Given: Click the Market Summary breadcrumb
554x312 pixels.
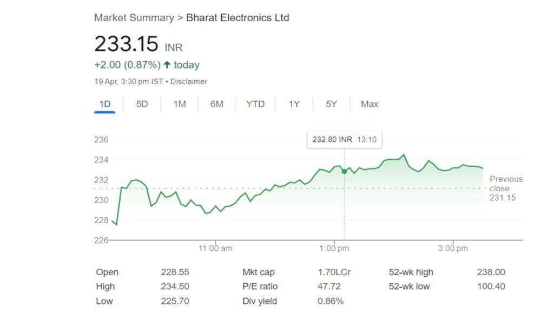Looking at the screenshot, I should pyautogui.click(x=134, y=17).
